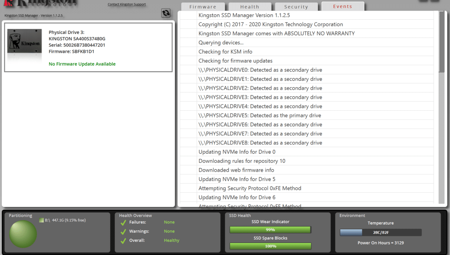The width and height of the screenshot is (450, 255).
Task: Select the Checking for KSM info event
Action: coord(307,52)
